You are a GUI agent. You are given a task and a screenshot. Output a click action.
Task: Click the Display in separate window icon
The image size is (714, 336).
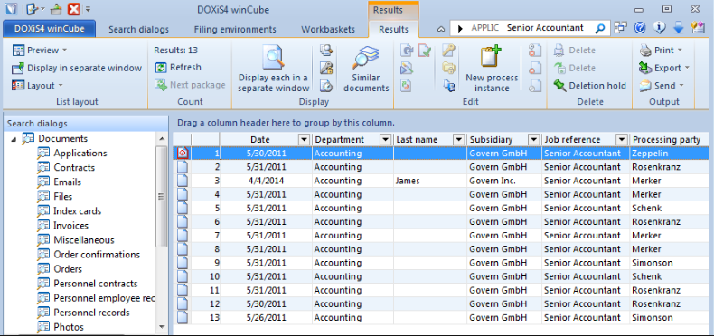(x=18, y=69)
